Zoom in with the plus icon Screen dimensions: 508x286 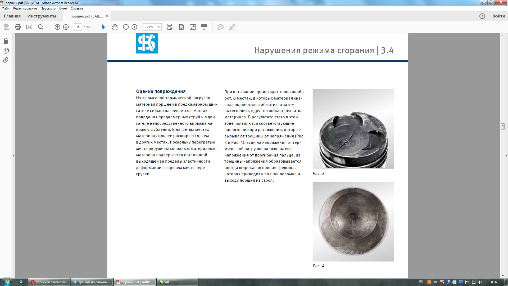point(134,27)
